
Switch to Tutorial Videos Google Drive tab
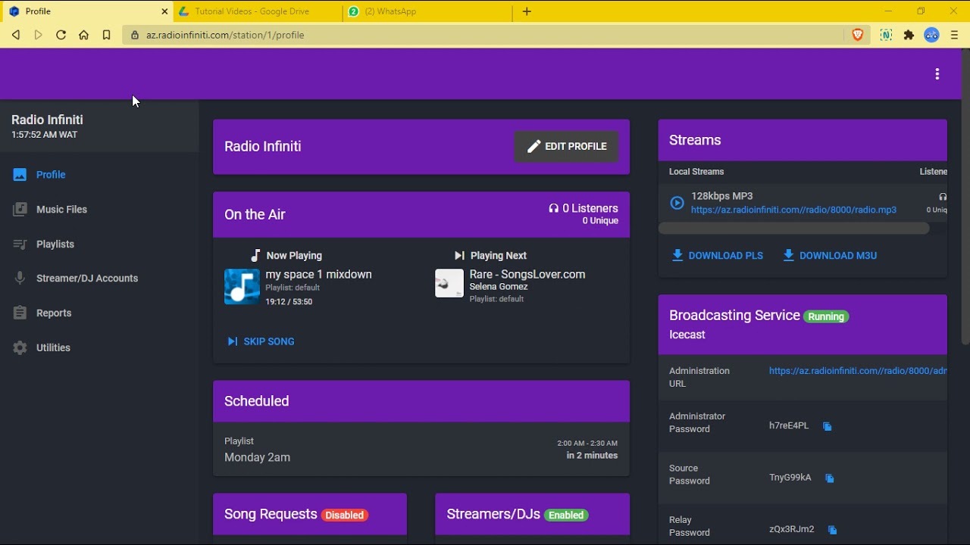[x=258, y=11]
